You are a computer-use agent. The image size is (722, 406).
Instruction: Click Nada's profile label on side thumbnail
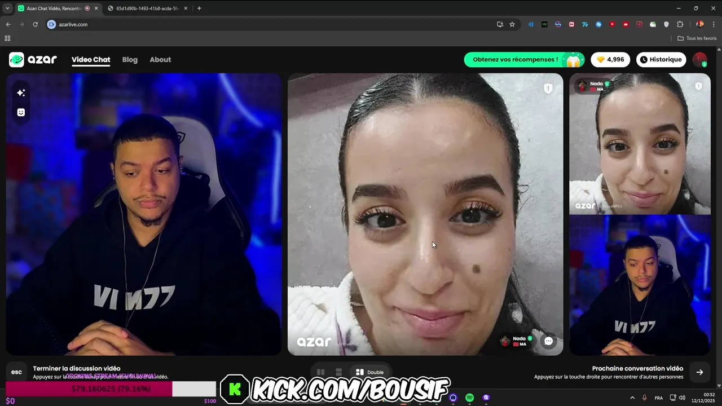(x=593, y=86)
